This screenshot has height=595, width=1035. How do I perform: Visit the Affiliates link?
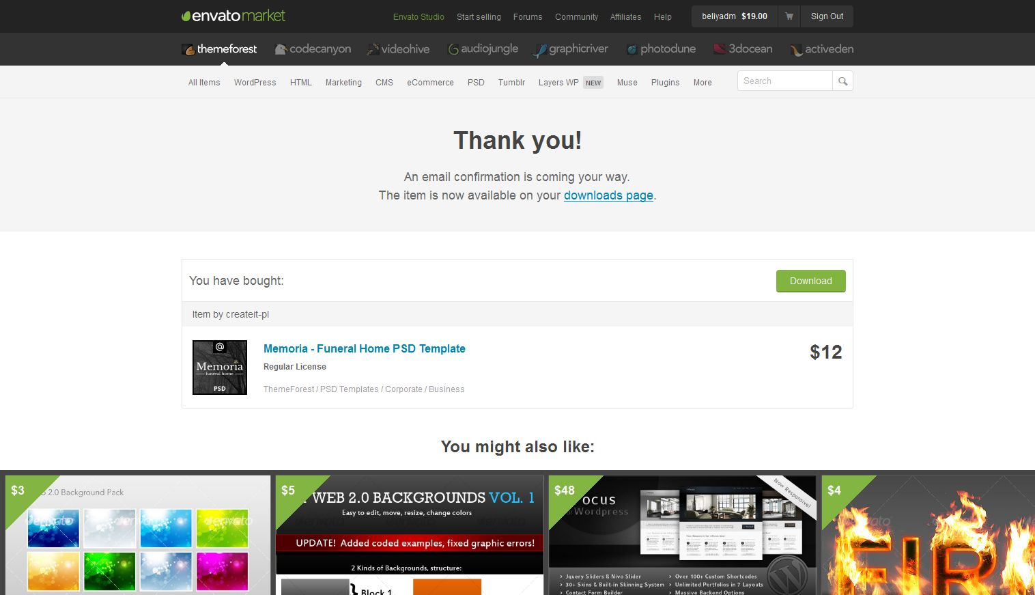click(625, 17)
